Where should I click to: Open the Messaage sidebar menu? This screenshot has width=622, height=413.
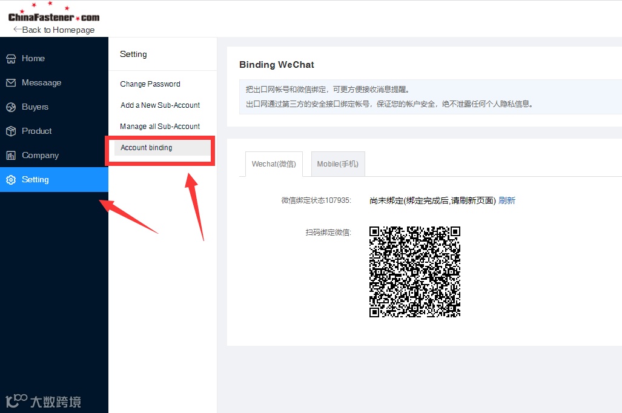[54, 82]
